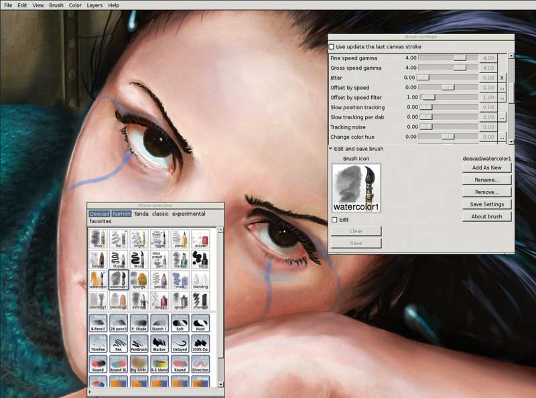Select the eraser brush
Image resolution: width=536 pixels, height=398 pixels.
point(200,239)
